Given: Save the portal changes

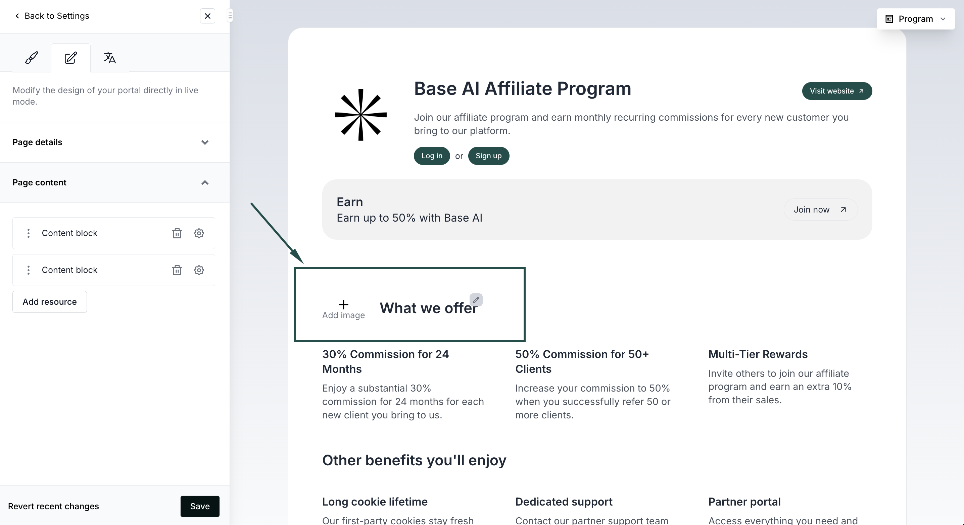Looking at the screenshot, I should (x=200, y=506).
